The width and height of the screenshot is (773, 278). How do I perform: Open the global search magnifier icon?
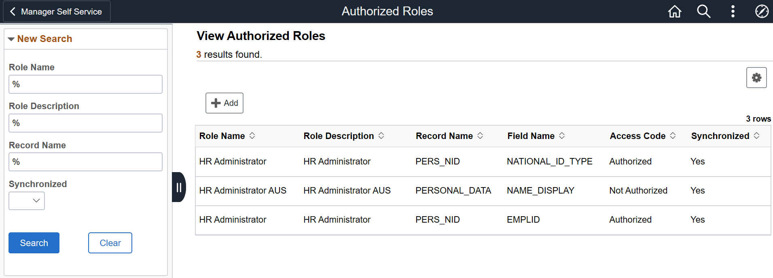coord(704,11)
